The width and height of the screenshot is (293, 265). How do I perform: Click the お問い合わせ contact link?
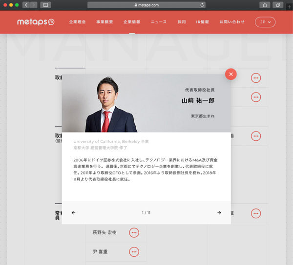click(x=232, y=22)
